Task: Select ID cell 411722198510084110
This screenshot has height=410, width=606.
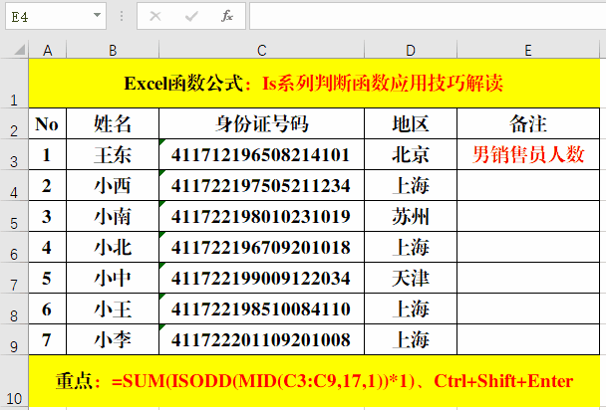Action: [x=262, y=308]
